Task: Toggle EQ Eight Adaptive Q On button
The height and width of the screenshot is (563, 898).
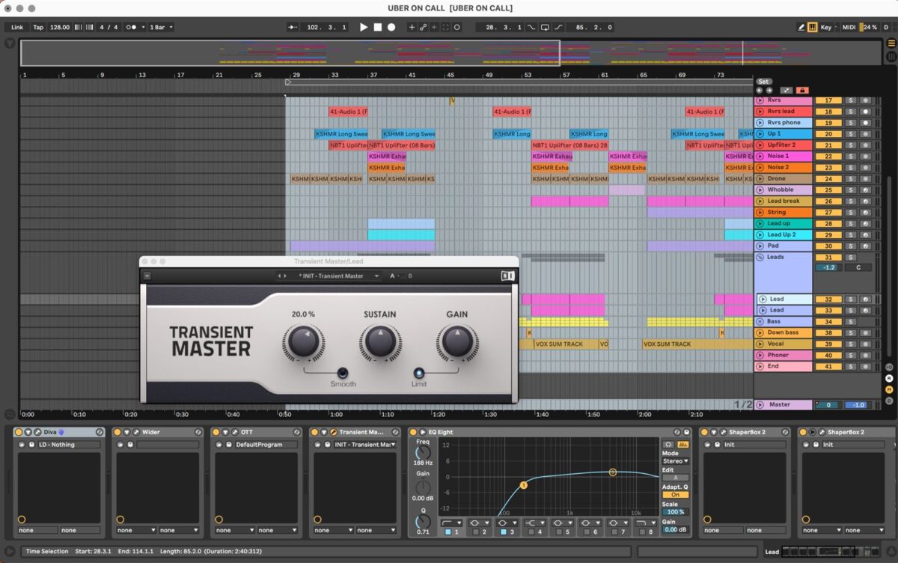Action: click(x=675, y=495)
